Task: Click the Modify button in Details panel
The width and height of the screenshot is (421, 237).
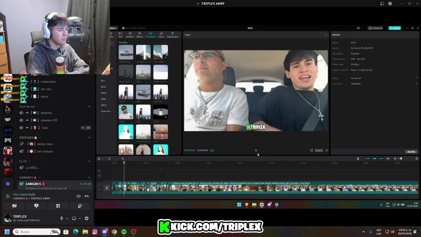Action: pos(411,152)
